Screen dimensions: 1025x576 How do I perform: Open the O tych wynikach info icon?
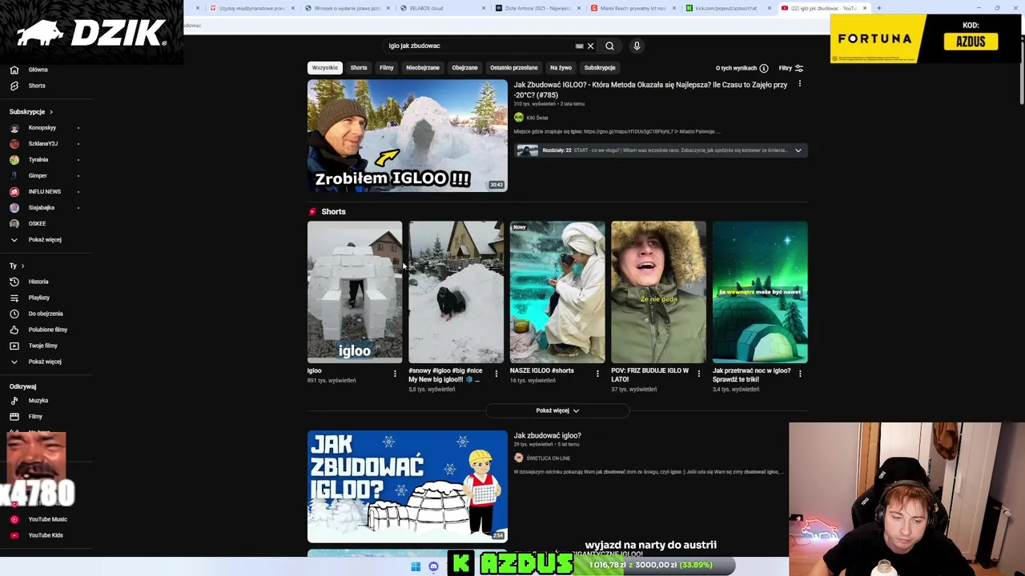(764, 68)
